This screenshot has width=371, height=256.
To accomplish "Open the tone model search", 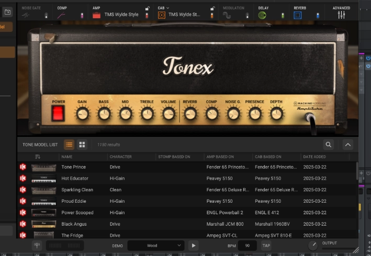I will [329, 145].
